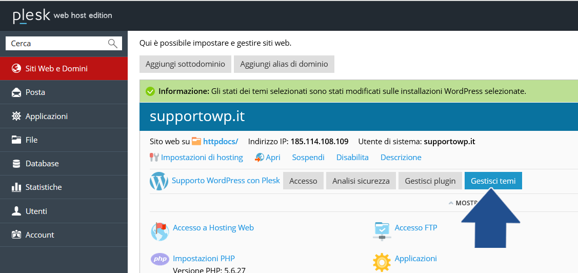Select the IP address 185.114.108.109
The width and height of the screenshot is (578, 273).
(x=320, y=141)
